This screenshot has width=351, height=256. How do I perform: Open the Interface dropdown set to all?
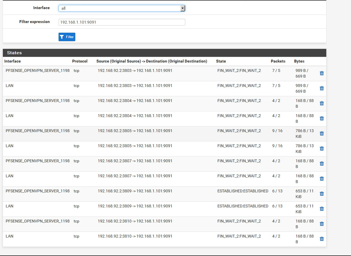(x=122, y=8)
